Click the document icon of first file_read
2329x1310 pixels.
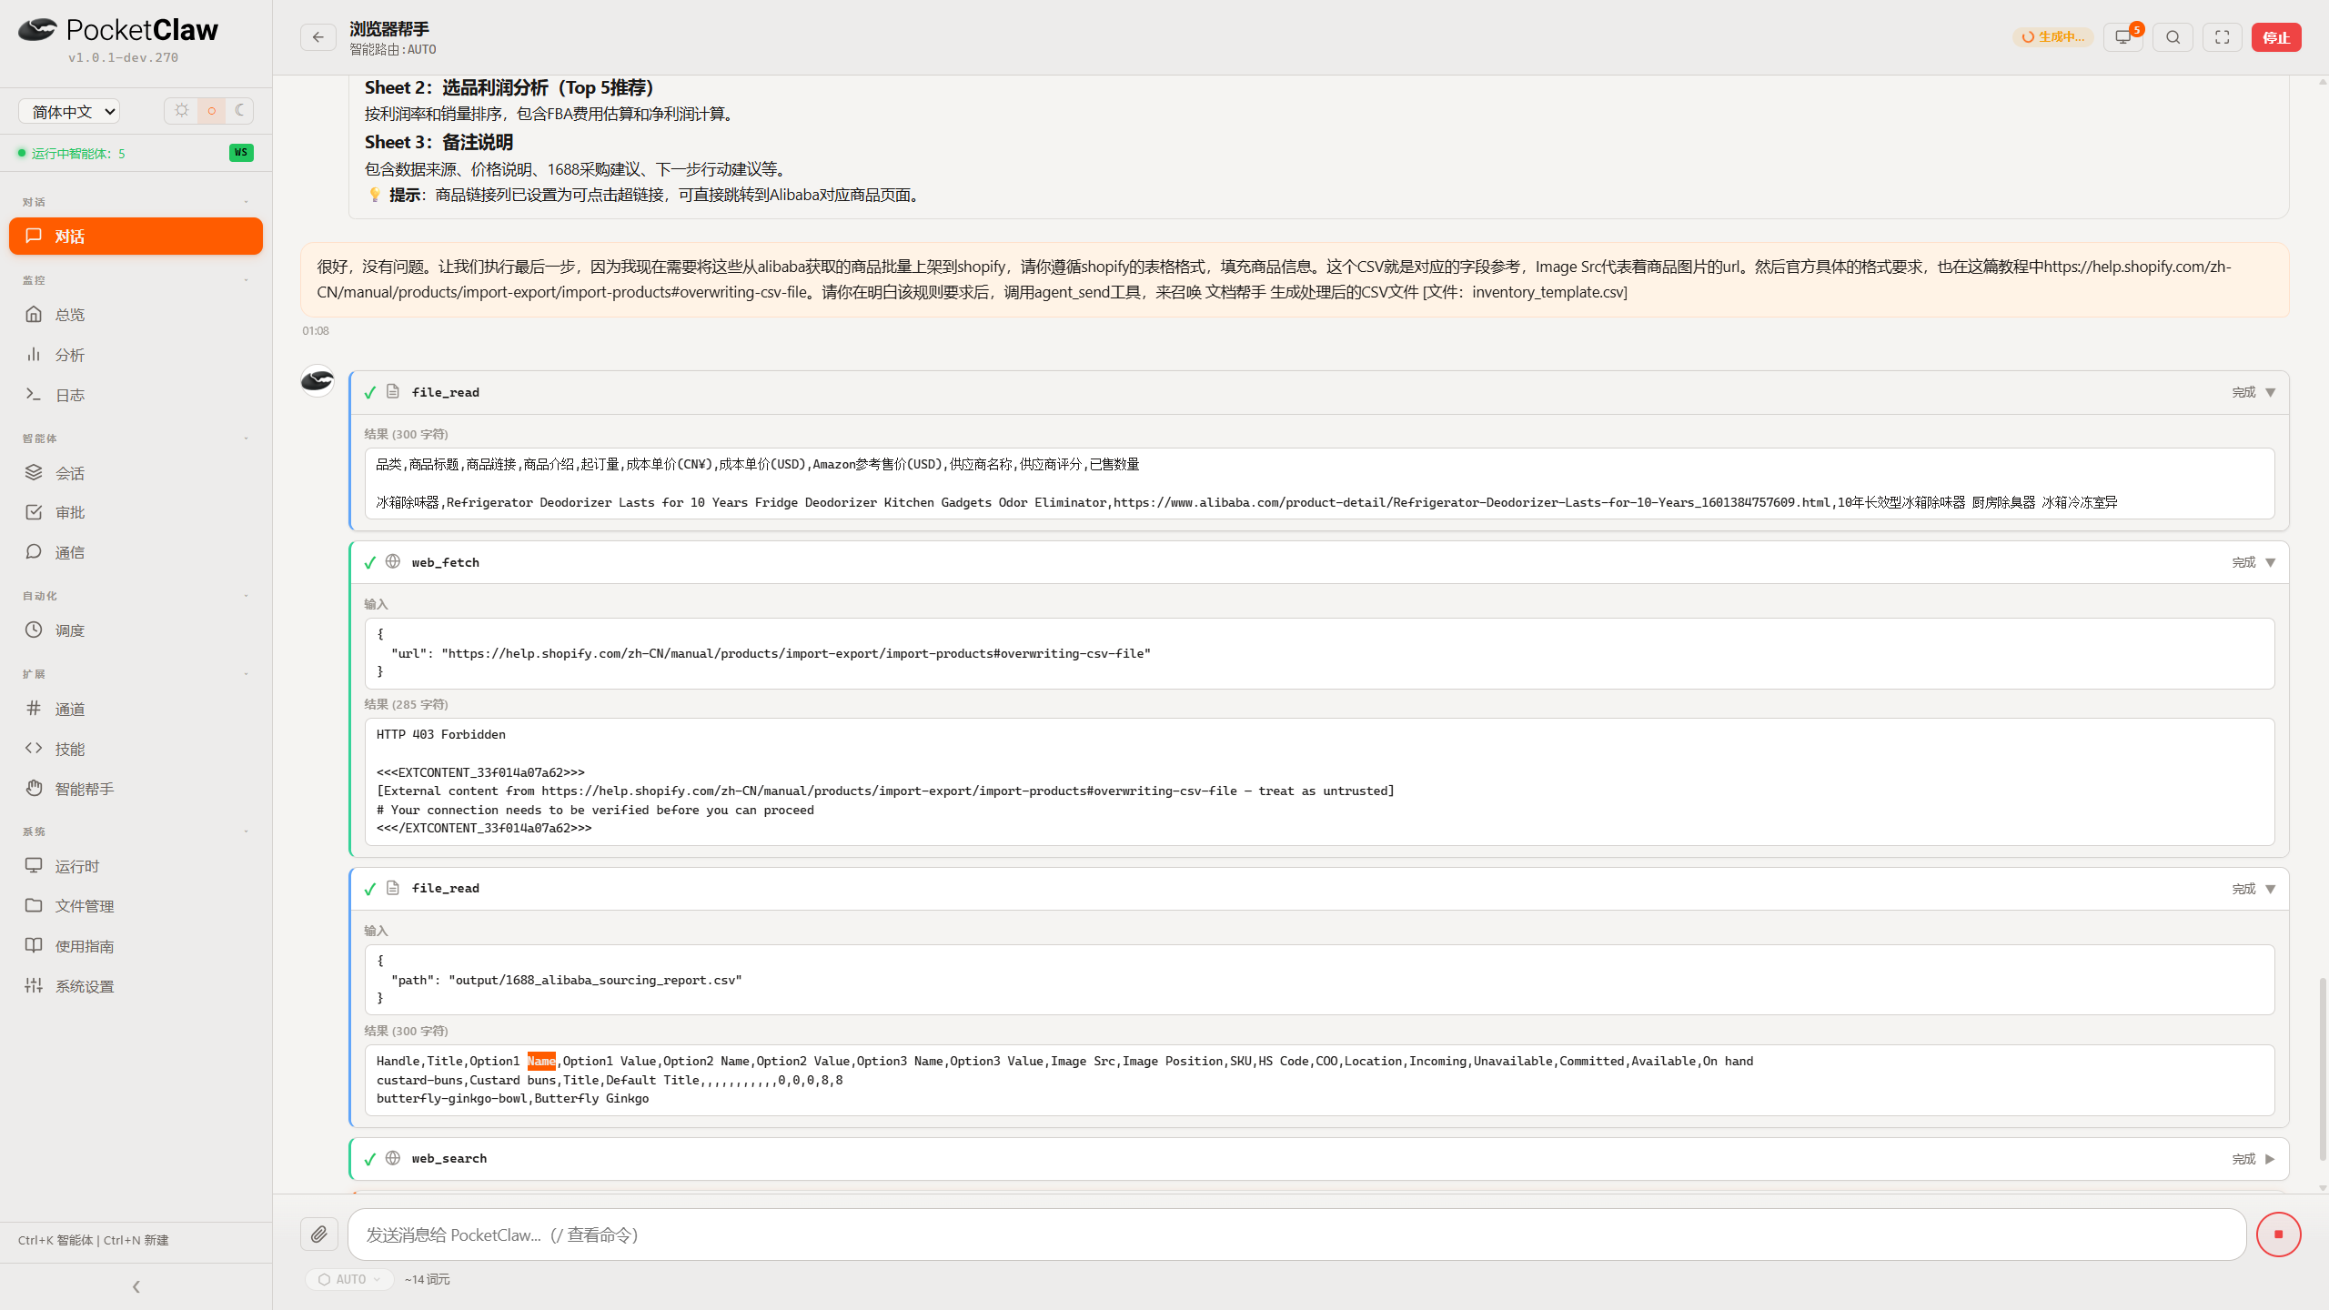click(x=393, y=391)
